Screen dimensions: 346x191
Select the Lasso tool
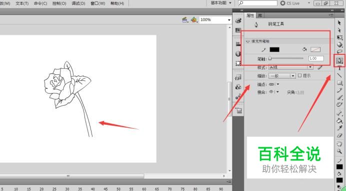(339, 52)
